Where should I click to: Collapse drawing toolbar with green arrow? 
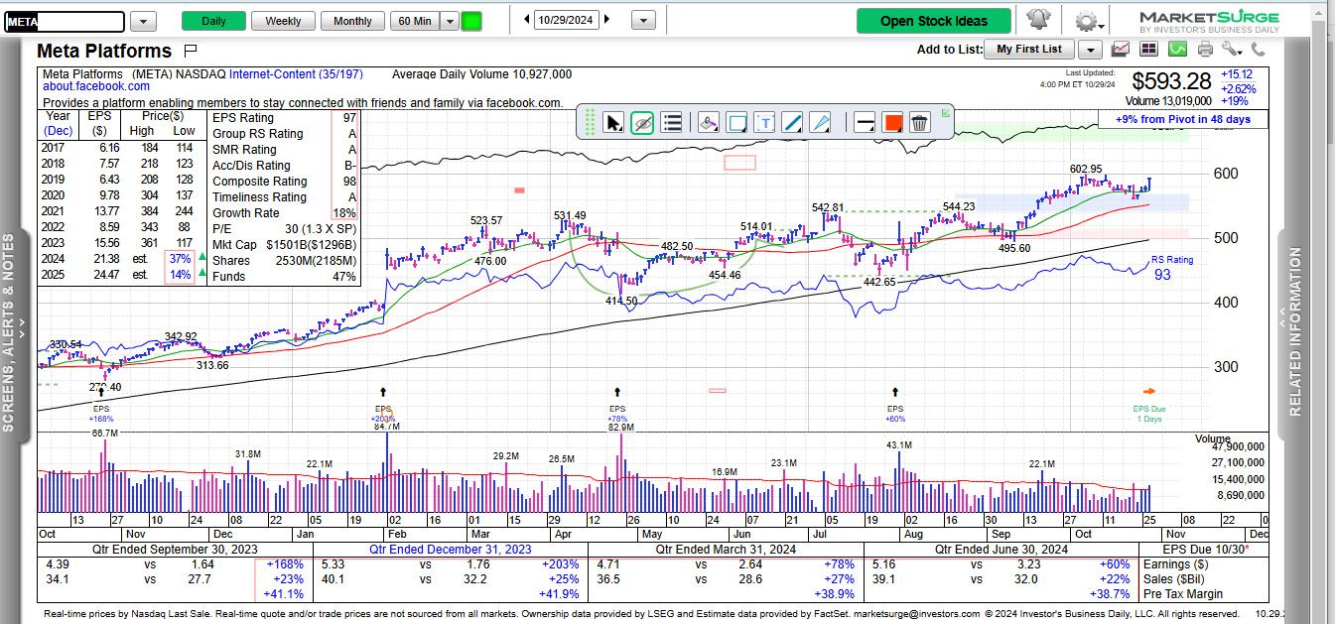(945, 113)
